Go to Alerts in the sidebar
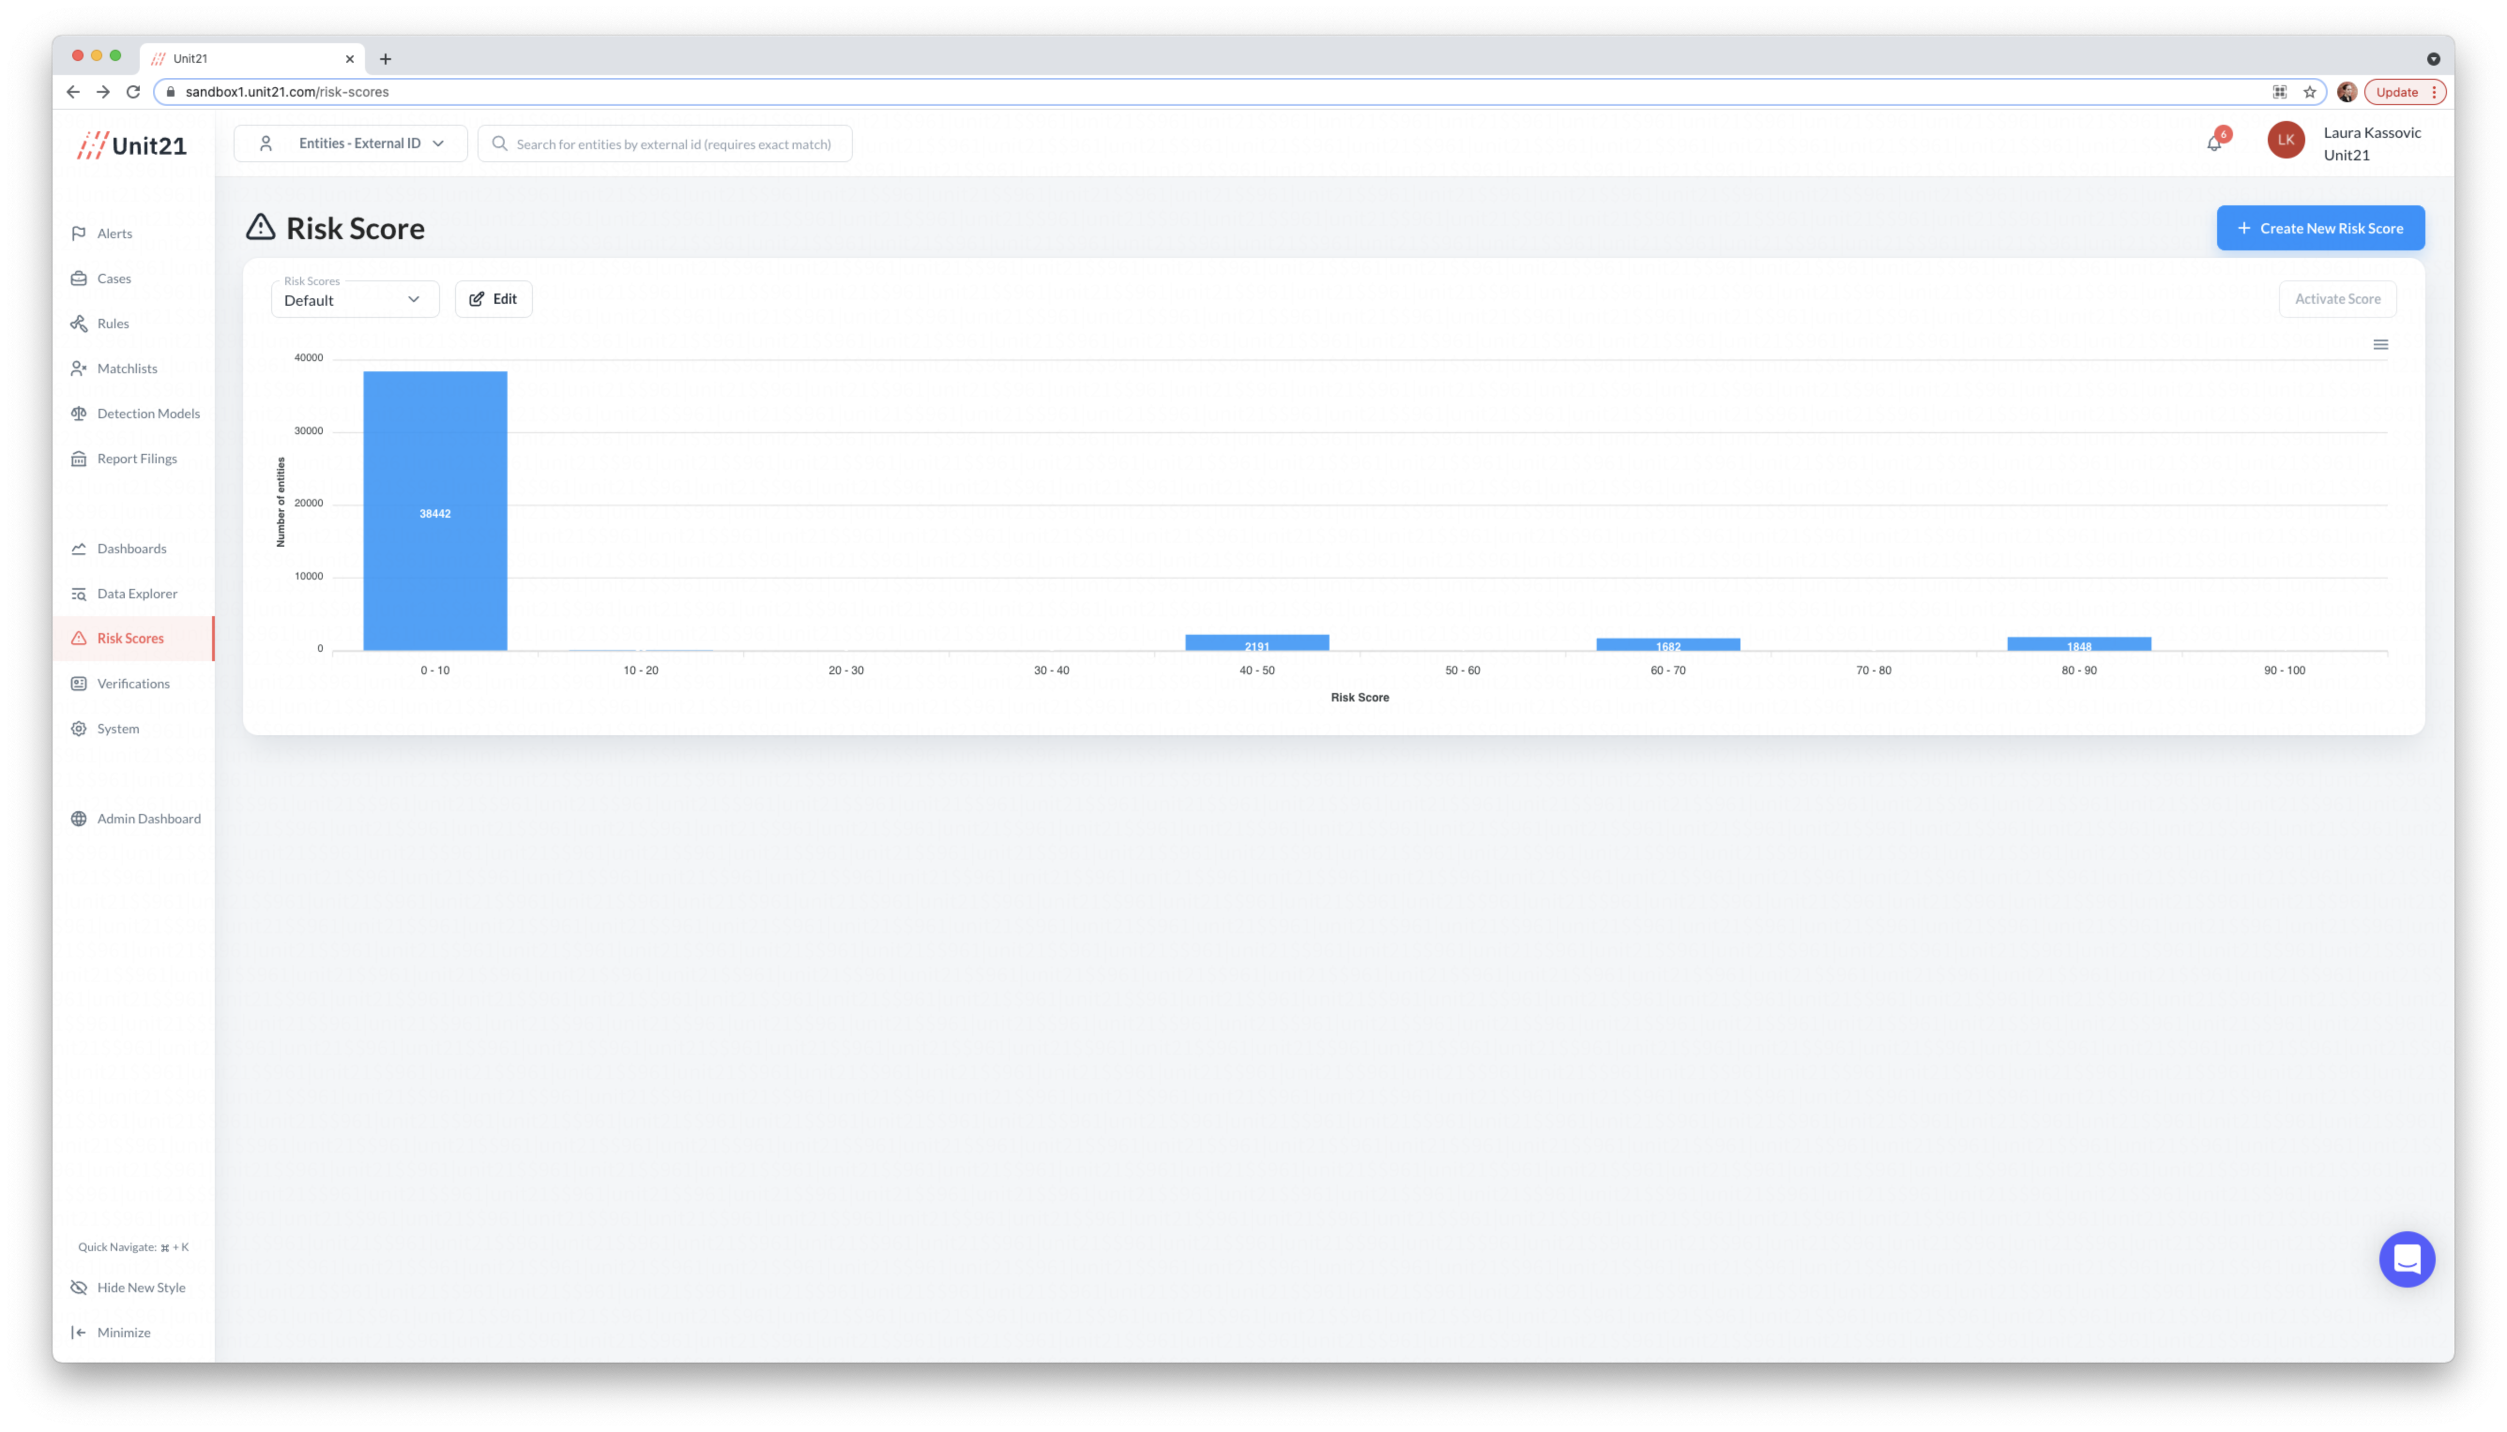The height and width of the screenshot is (1432, 2507). pyautogui.click(x=114, y=233)
